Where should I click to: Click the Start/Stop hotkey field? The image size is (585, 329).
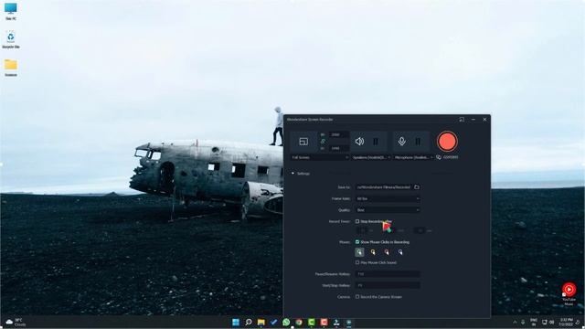pyautogui.click(x=388, y=285)
